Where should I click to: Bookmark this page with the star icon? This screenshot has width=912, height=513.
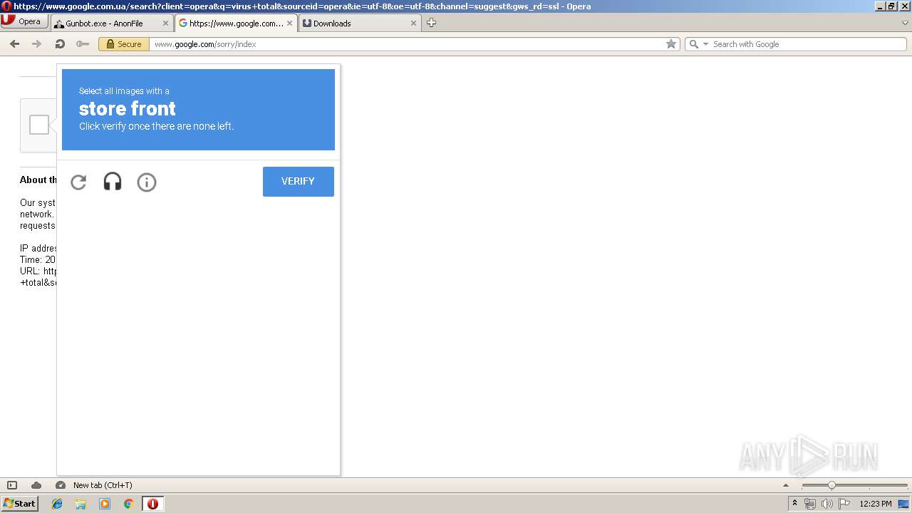click(x=671, y=44)
